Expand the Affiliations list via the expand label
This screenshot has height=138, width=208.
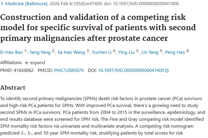[37, 63]
